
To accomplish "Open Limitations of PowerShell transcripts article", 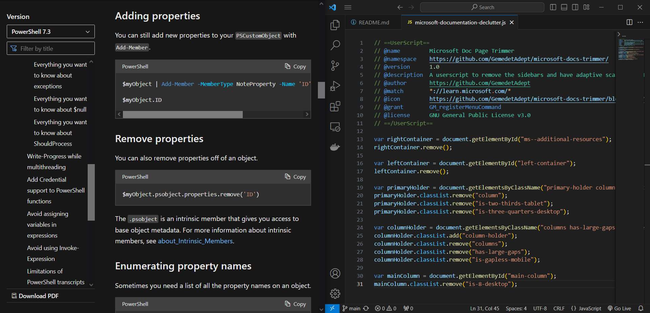I will 56,277.
